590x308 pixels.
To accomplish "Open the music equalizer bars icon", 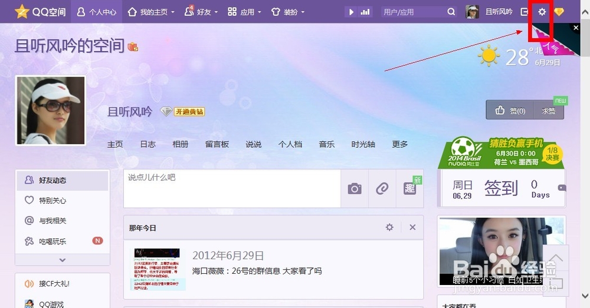I will [x=365, y=12].
